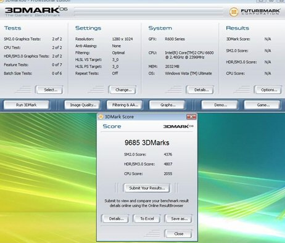This screenshot has width=285, height=243.
Task: Click the CPU Score value 2055
Action: [x=168, y=174]
